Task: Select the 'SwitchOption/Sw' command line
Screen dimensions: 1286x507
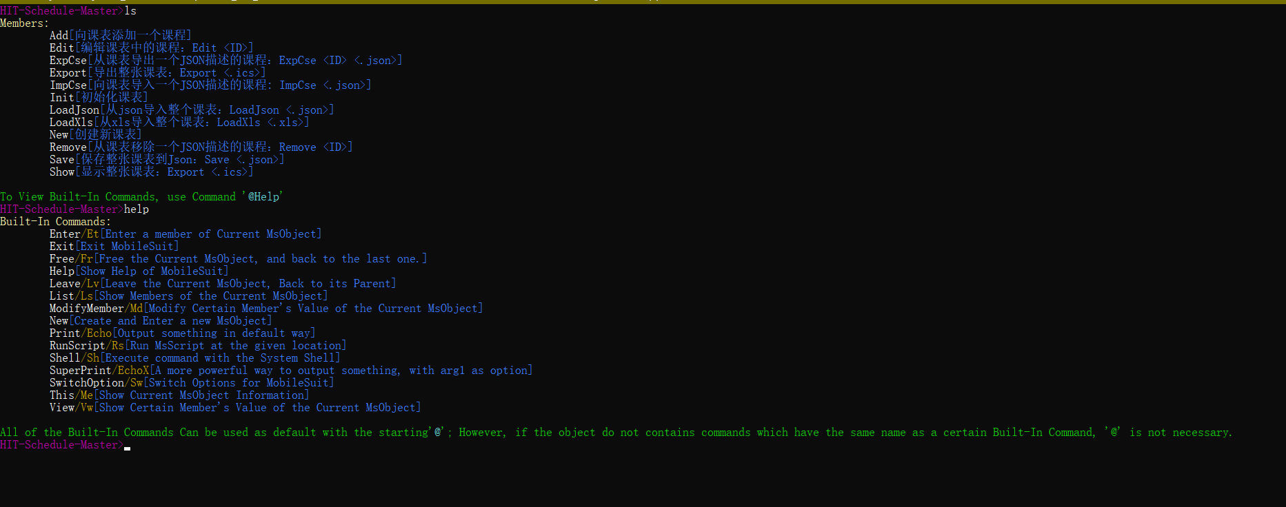Action: point(192,382)
